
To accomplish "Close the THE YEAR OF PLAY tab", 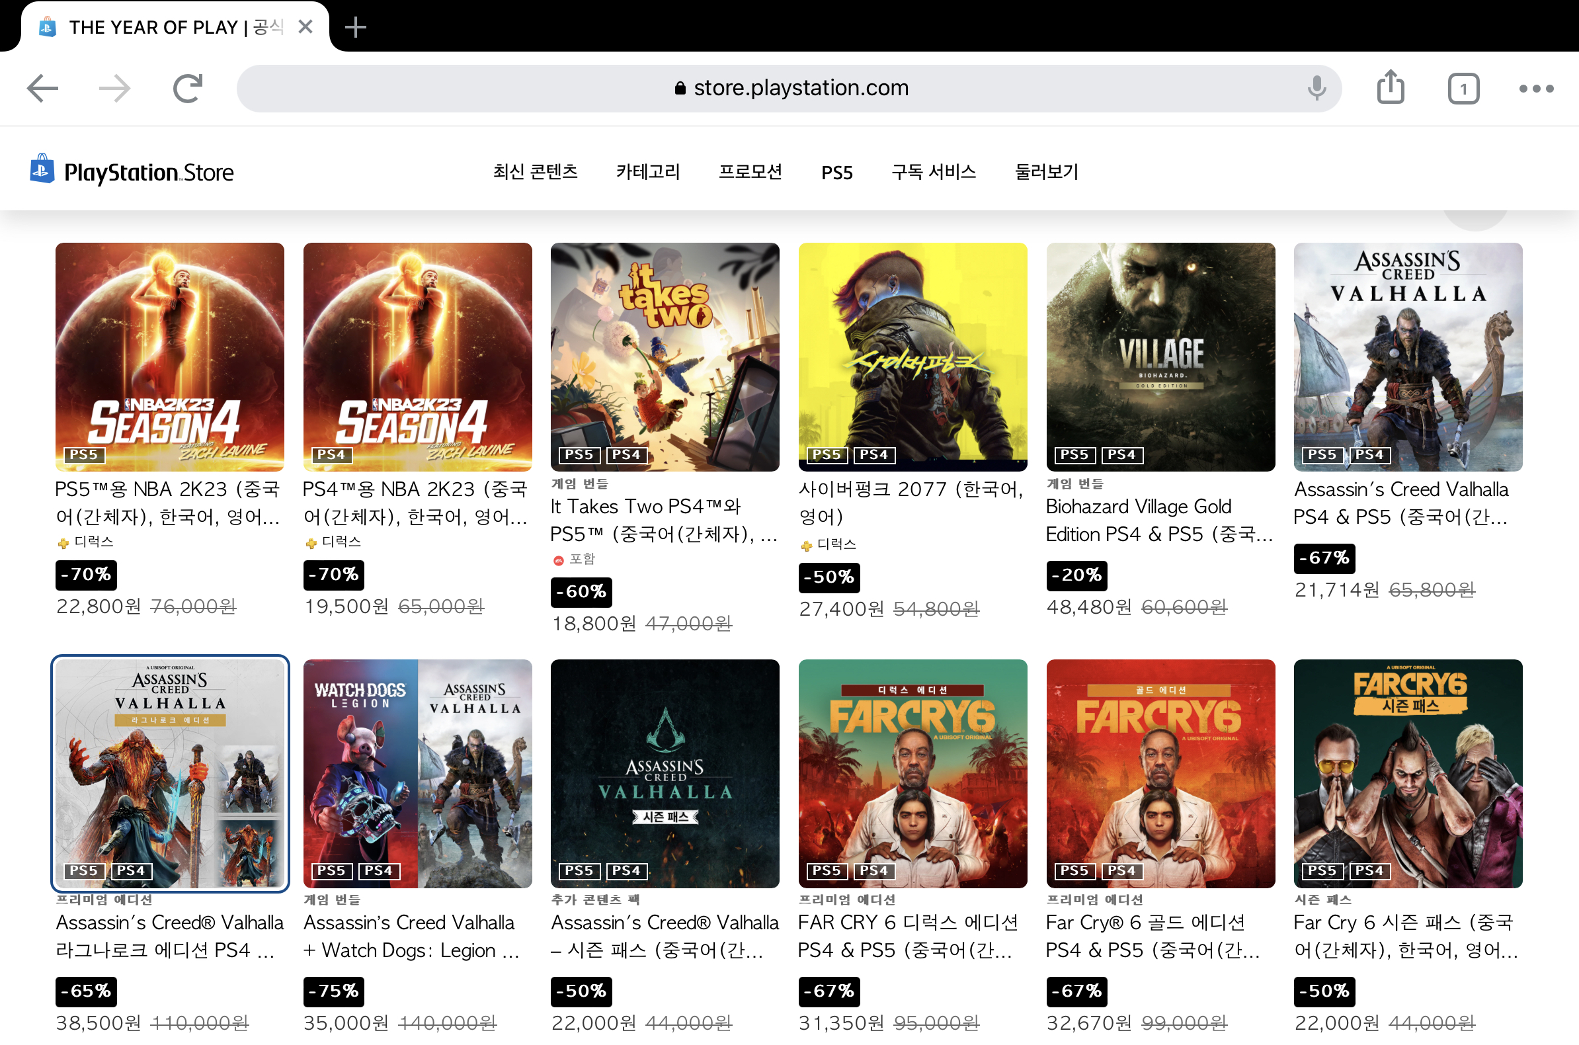I will 305,26.
